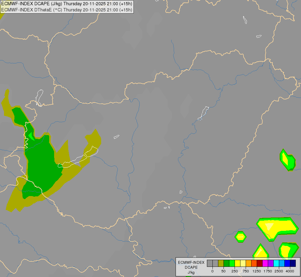Click the navy legend swatch
Screen dimensions: 301x277
(293, 263)
